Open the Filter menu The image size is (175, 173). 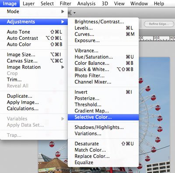(66, 4)
